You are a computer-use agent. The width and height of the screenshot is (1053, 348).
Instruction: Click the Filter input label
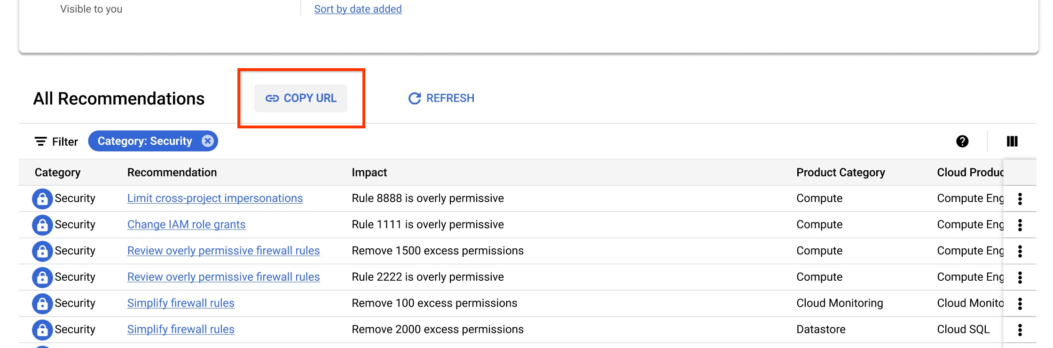65,142
